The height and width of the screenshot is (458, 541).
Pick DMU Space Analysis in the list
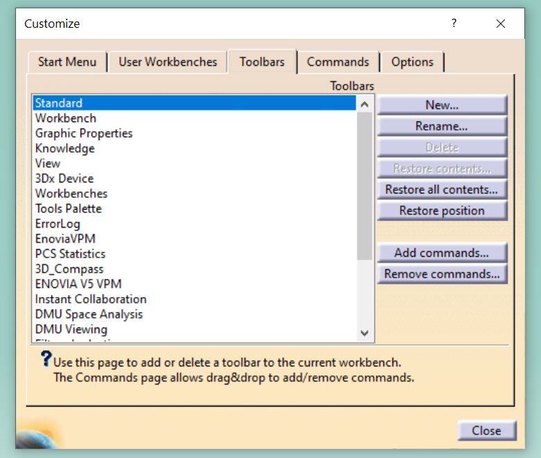89,314
